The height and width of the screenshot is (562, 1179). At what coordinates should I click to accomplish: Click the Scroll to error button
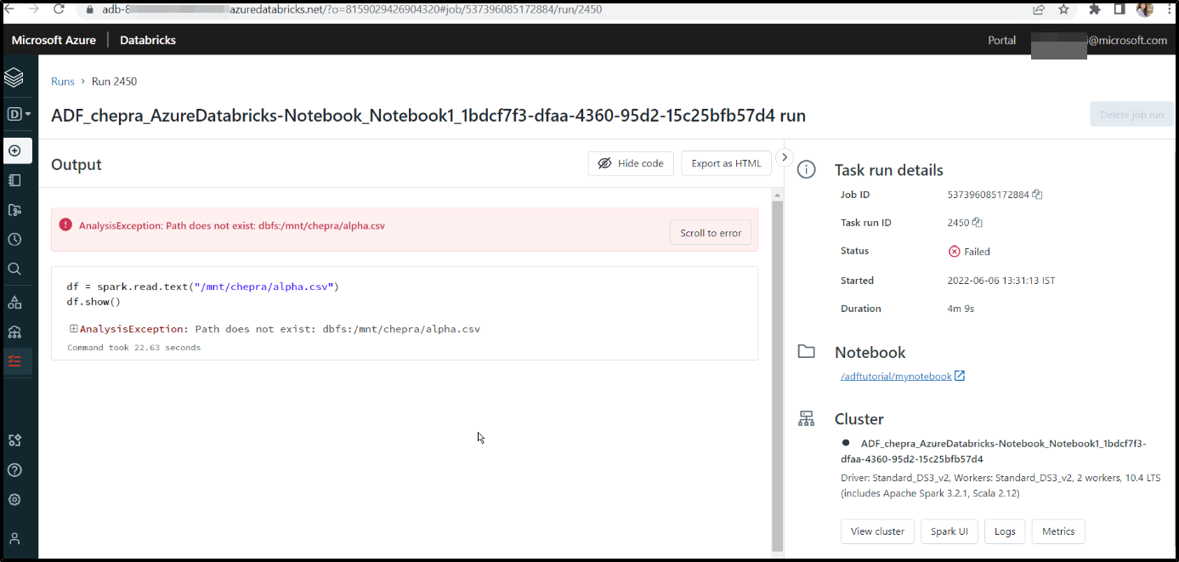(711, 233)
